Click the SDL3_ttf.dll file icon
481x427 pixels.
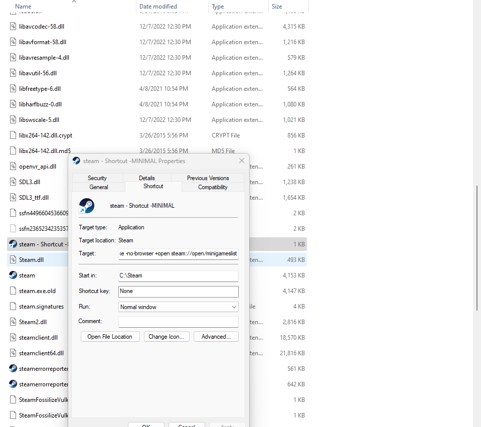[x=13, y=197]
